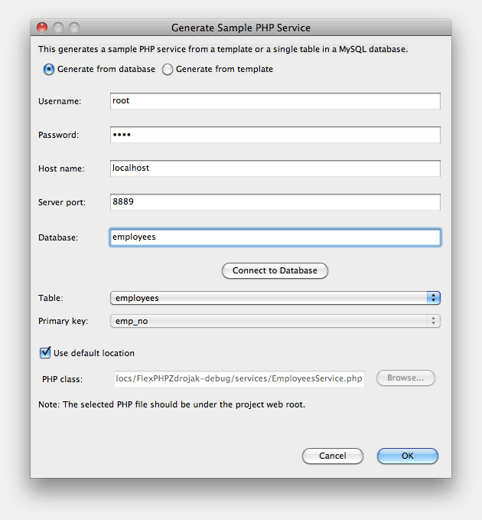
Task: Click the Note about project web root
Action: click(x=171, y=404)
